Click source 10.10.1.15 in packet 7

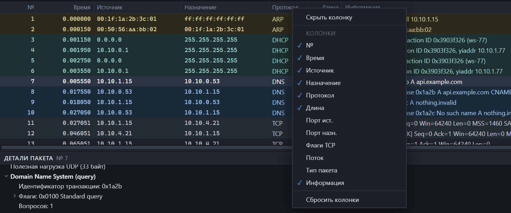click(114, 82)
